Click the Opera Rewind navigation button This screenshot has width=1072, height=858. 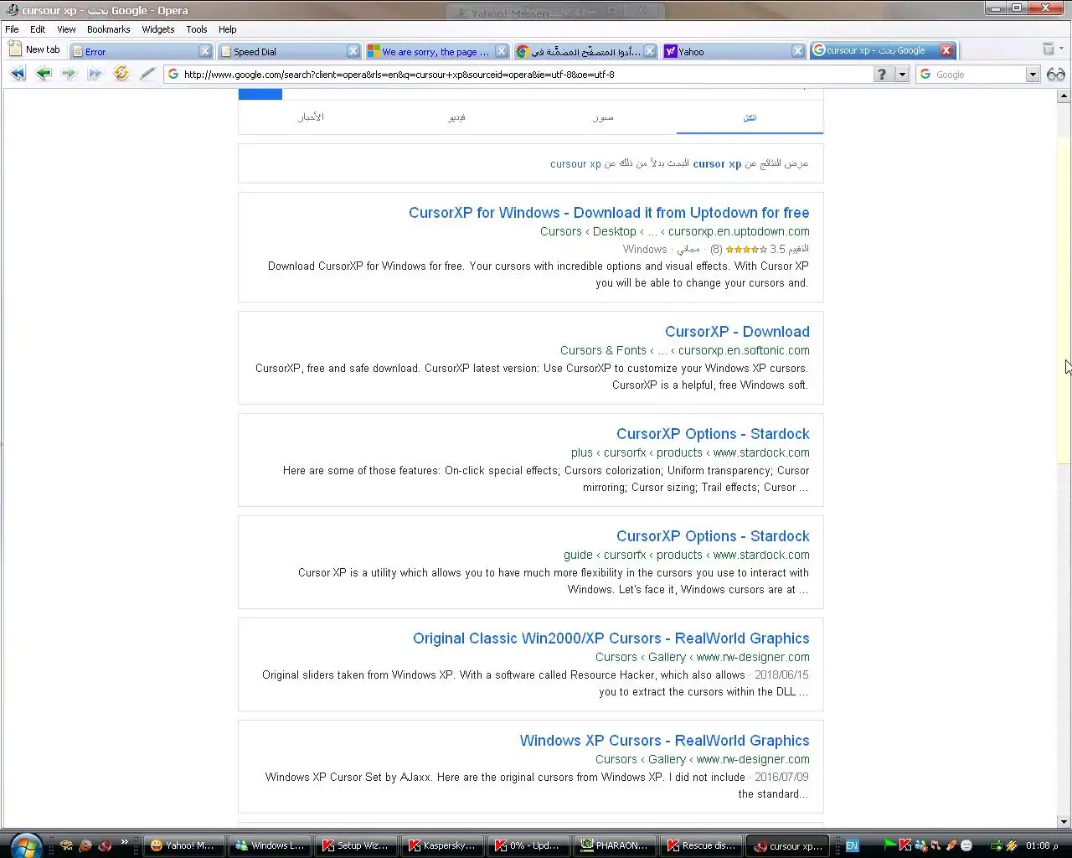(18, 74)
